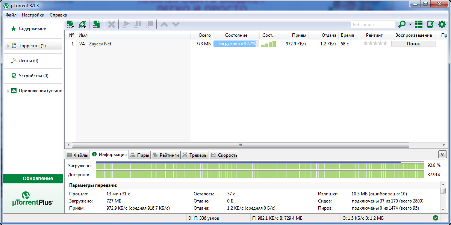Click the Add Torrent toolbar icon

[x=70, y=24]
